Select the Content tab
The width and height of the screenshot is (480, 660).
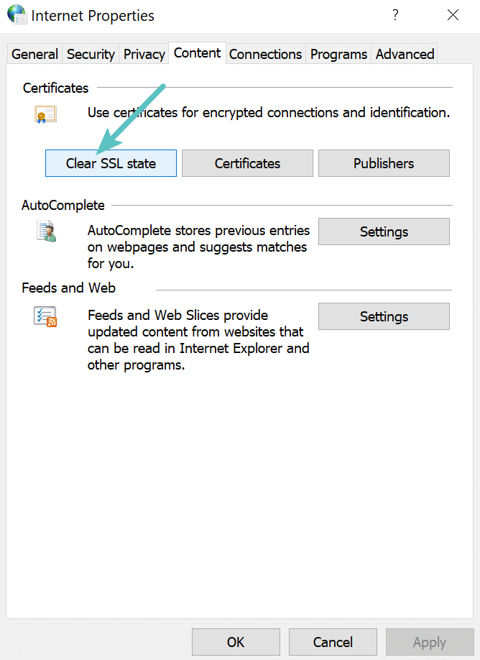click(197, 52)
